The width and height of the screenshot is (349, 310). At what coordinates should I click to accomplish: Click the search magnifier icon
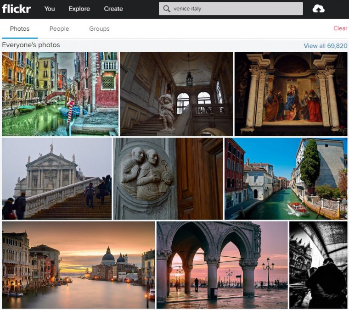click(x=167, y=9)
